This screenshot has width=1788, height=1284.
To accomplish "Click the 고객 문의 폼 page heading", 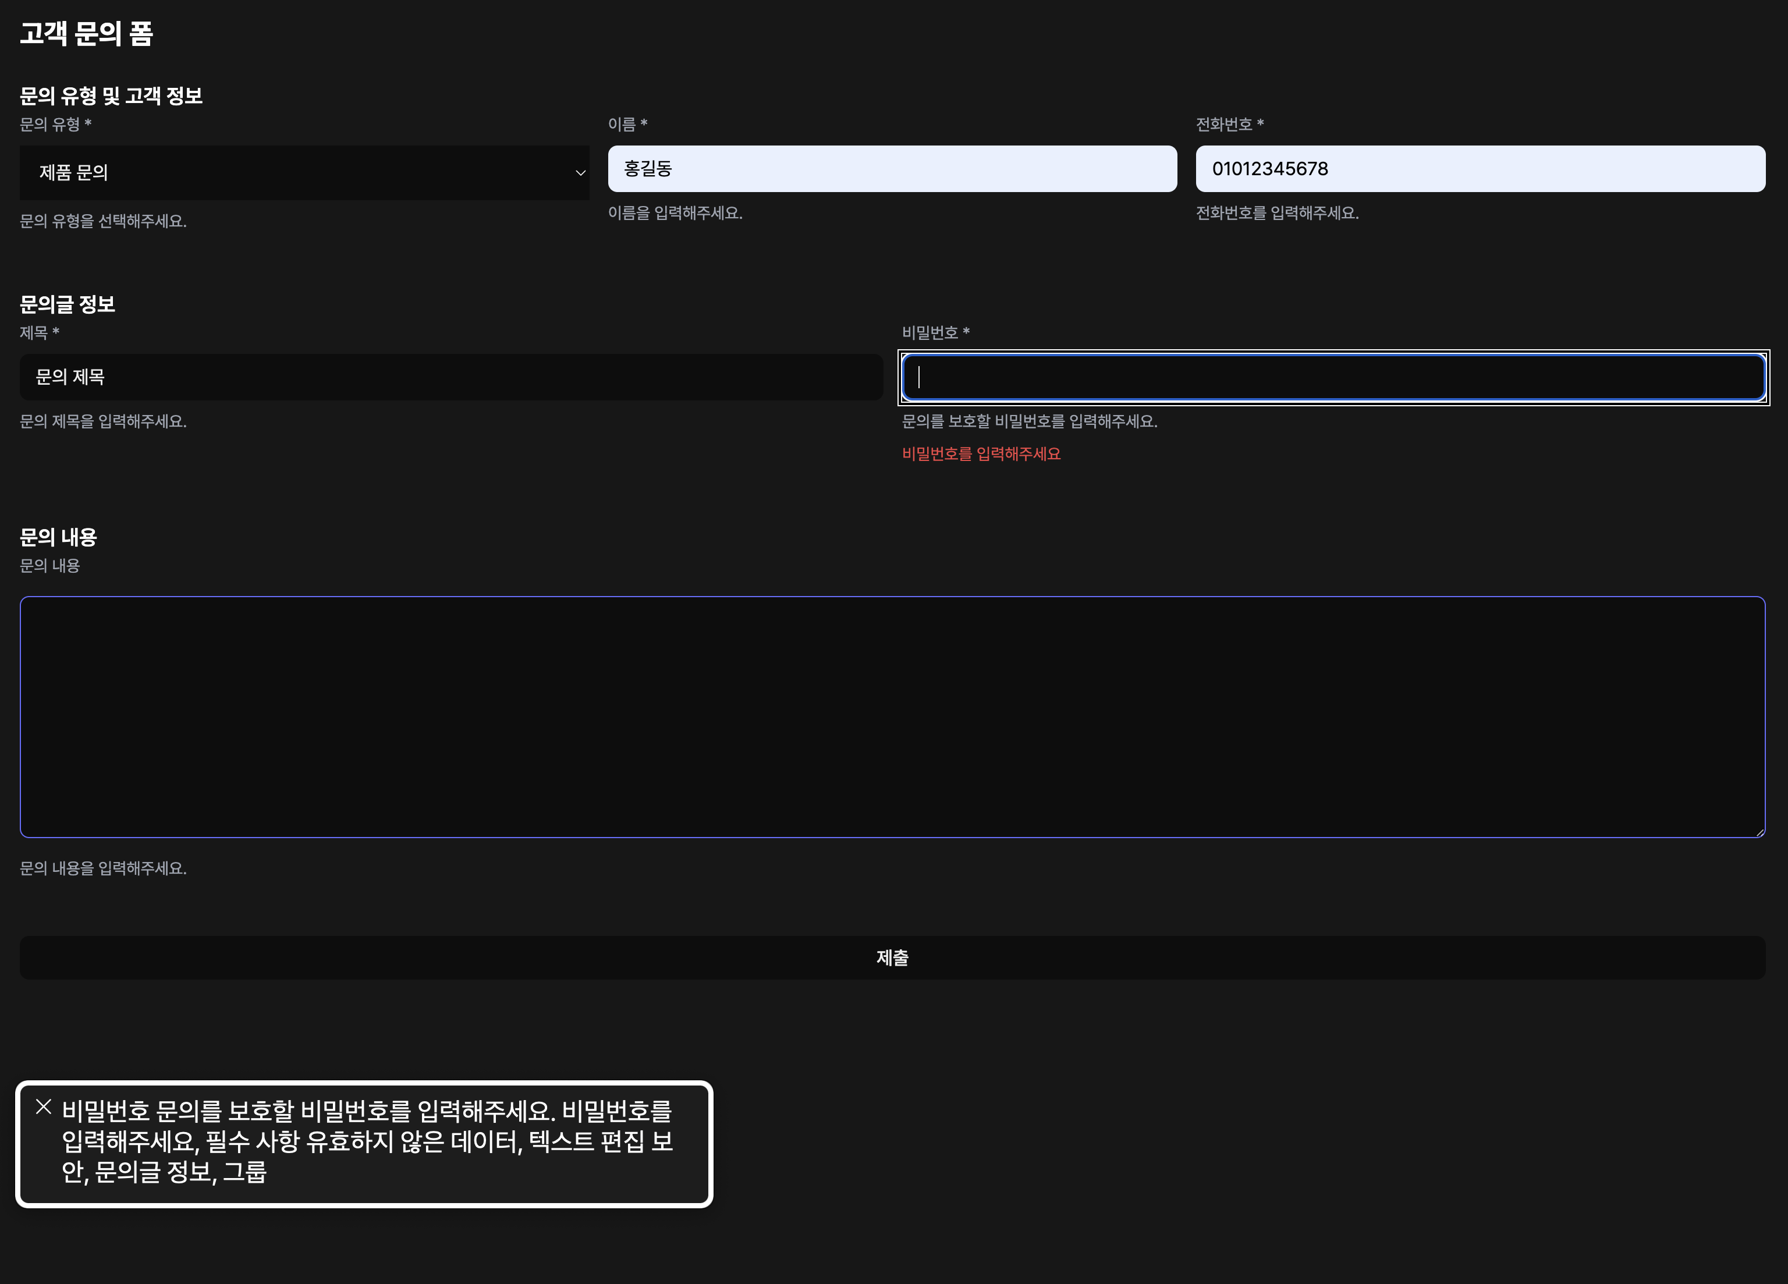I will [86, 34].
